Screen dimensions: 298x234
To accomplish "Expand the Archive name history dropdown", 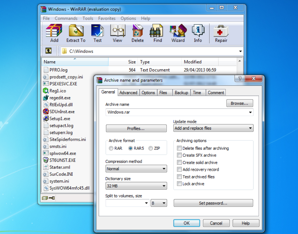I will (250, 112).
